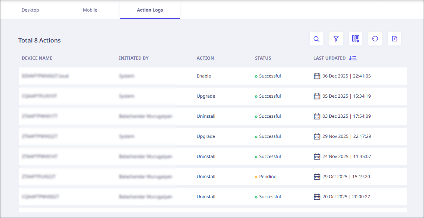This screenshot has width=424, height=218.
Task: Click the Status column header
Action: [263, 58]
